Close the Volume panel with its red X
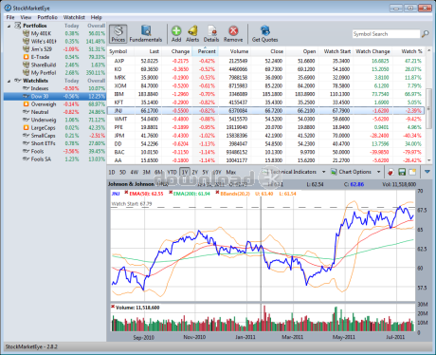The image size is (436, 355). pyautogui.click(x=113, y=307)
